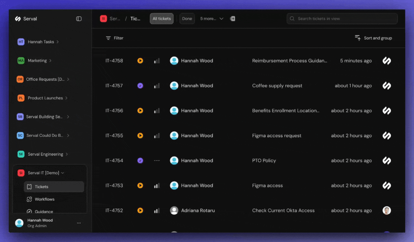Click the orange status icon on ticket IT-4758
Viewport: 414px width, 242px height.
click(x=140, y=61)
